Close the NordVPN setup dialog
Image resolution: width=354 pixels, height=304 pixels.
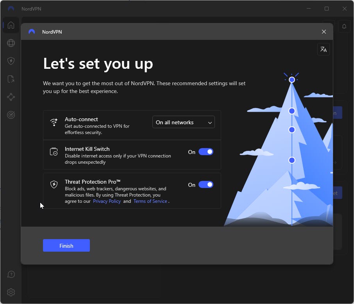(324, 32)
